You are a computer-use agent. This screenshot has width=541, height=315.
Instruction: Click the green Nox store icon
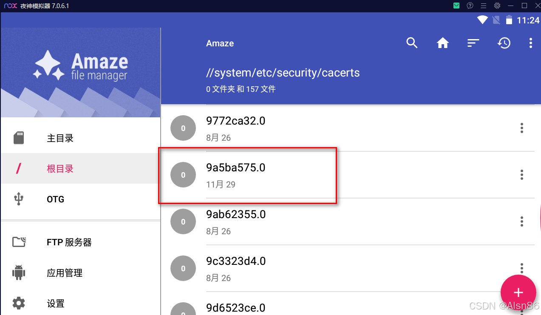coord(456,6)
